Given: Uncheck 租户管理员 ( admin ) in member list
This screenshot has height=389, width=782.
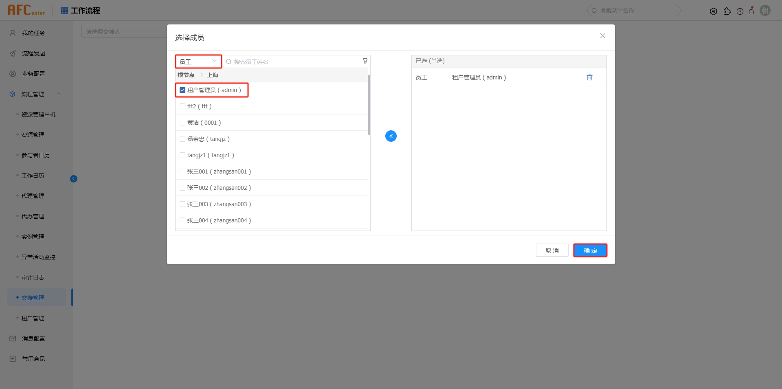Looking at the screenshot, I should (x=182, y=90).
